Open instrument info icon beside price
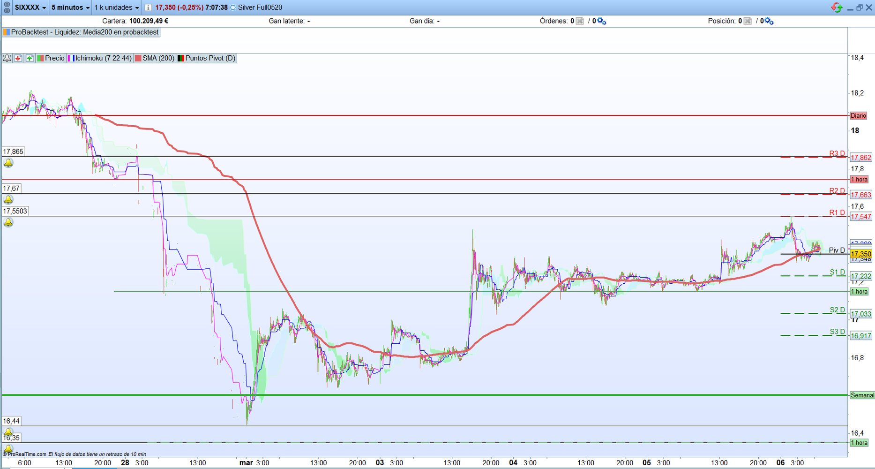Image resolution: width=875 pixels, height=469 pixels. (148, 8)
